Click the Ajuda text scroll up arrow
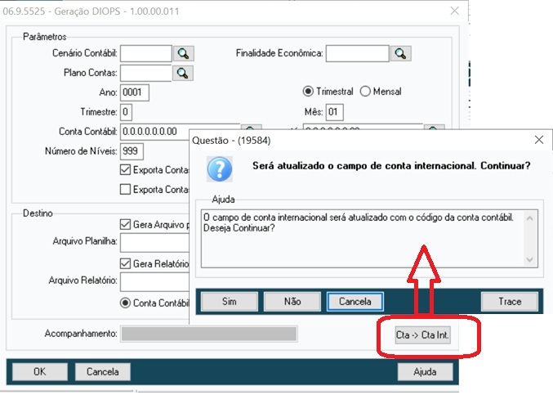 529,218
